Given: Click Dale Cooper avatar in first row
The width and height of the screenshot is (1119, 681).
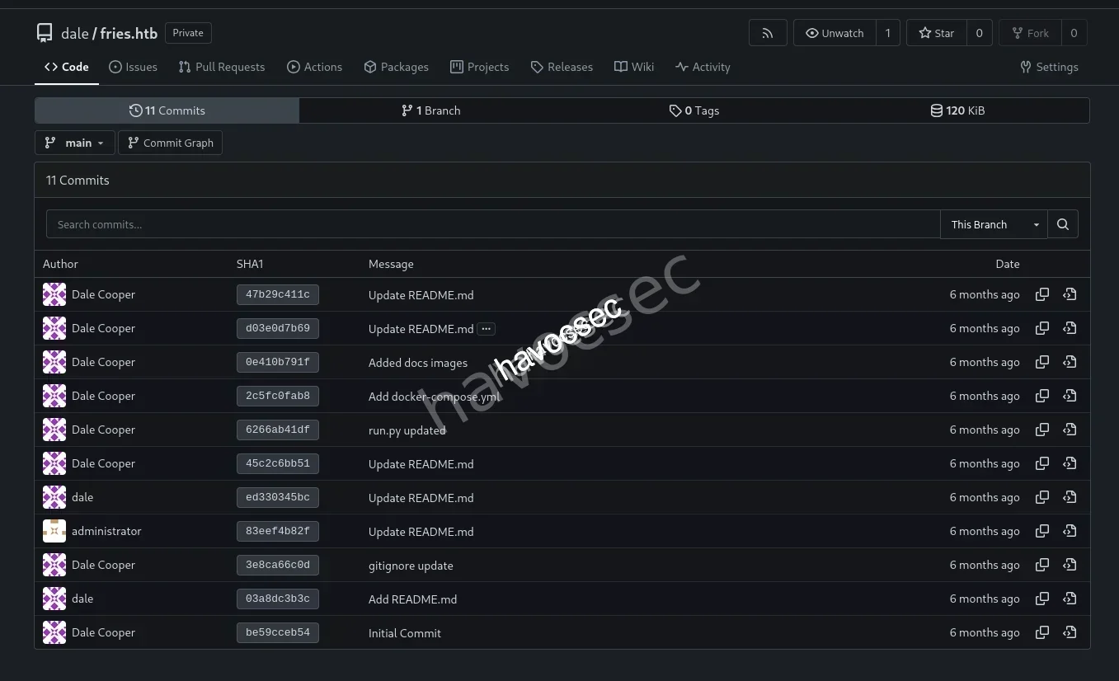Looking at the screenshot, I should (54, 294).
